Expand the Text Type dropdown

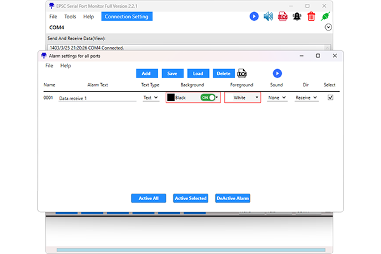pyautogui.click(x=150, y=98)
